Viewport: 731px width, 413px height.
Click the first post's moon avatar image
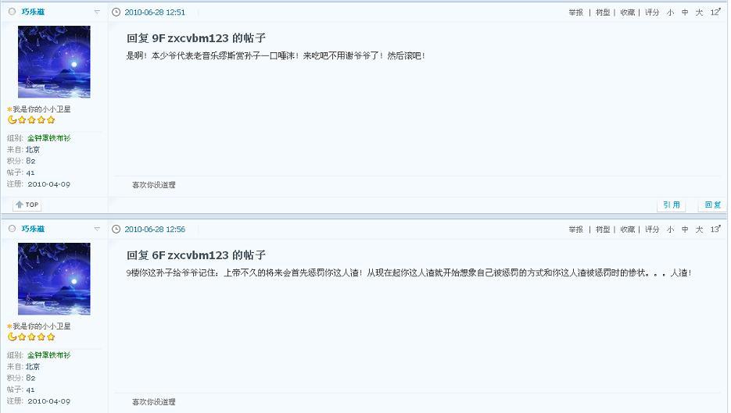(54, 62)
